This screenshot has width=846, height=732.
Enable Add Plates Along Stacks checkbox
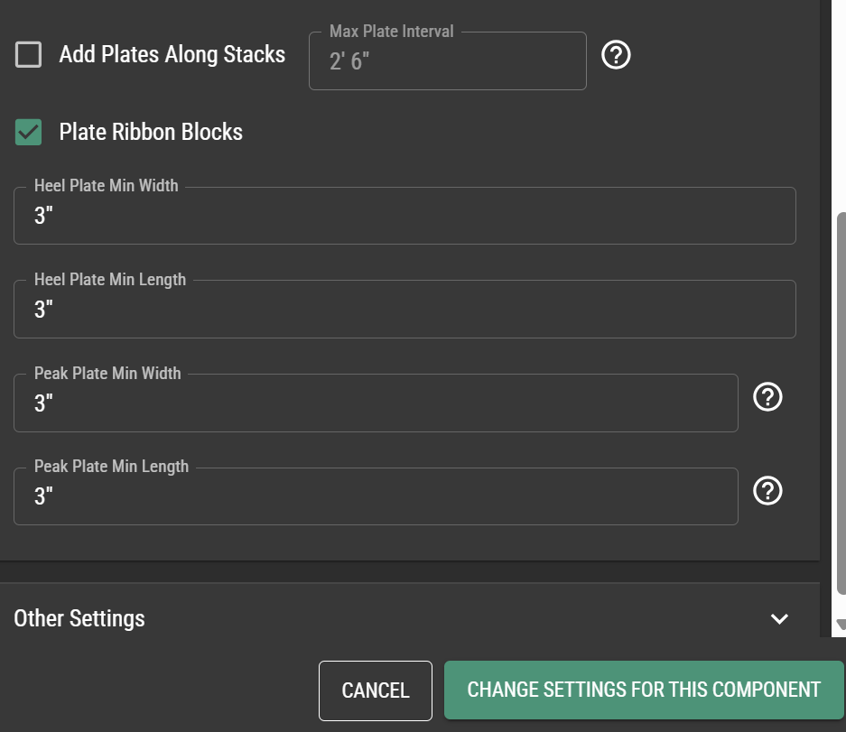point(29,55)
